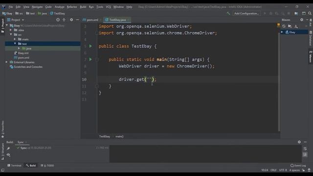The image size is (313, 176).
Task: Click the Collapse All icon in Project panel
Action: pyautogui.click(x=64, y=20)
